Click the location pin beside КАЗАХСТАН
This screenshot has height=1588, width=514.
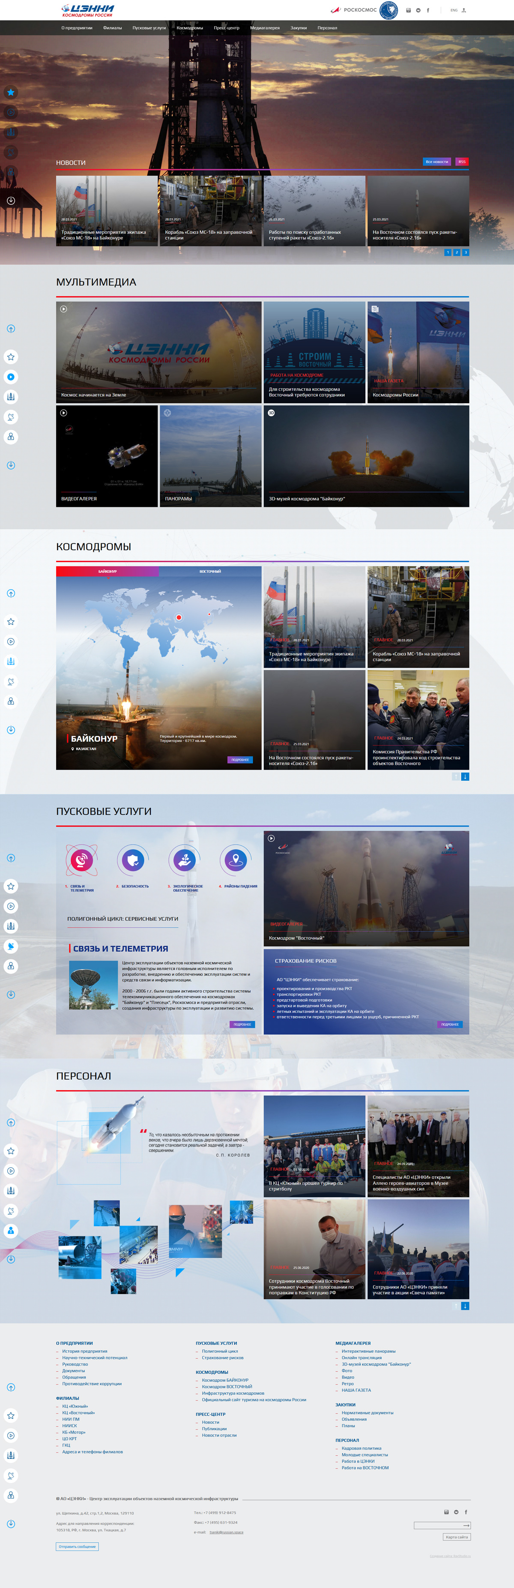tap(73, 749)
